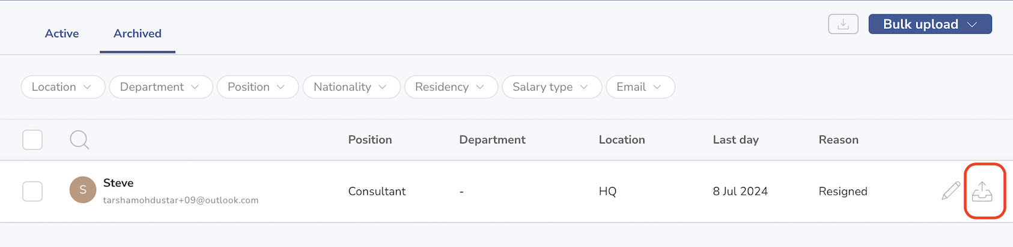Expand the Nationality filter

pyautogui.click(x=351, y=87)
